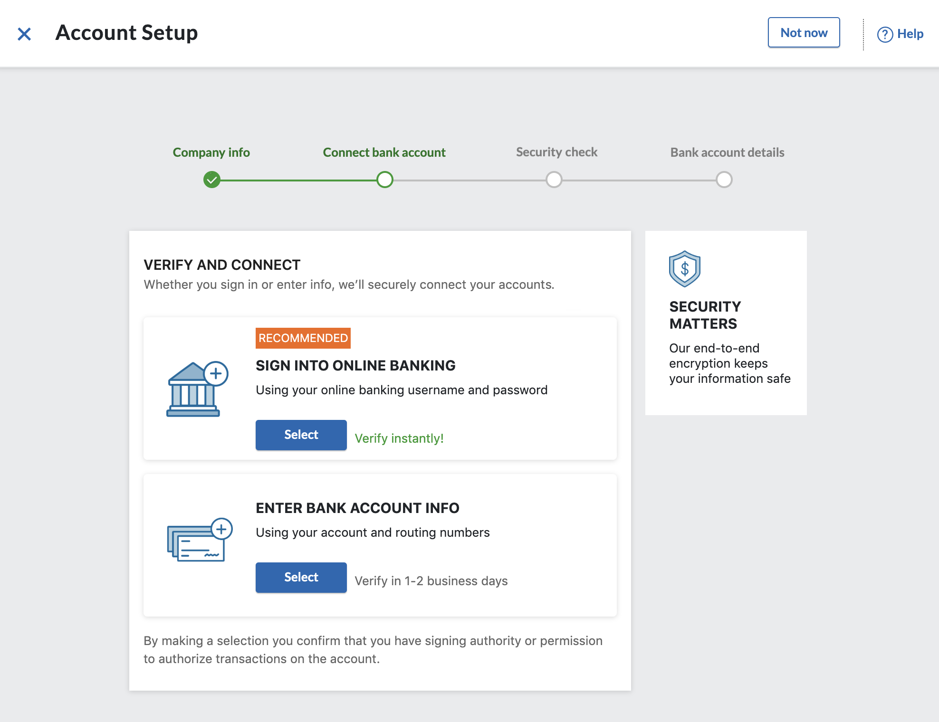
Task: Click the Company info step label
Action: [211, 152]
